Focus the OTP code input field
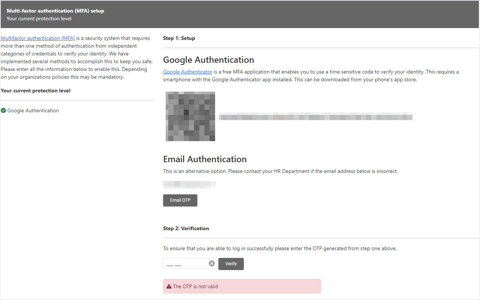This screenshot has height=300, width=480. 186,263
